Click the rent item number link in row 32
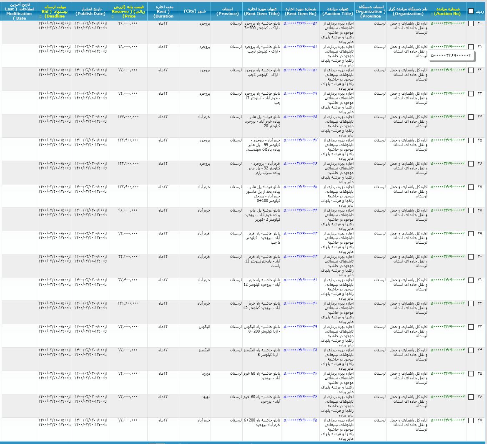 pyautogui.click(x=300, y=304)
